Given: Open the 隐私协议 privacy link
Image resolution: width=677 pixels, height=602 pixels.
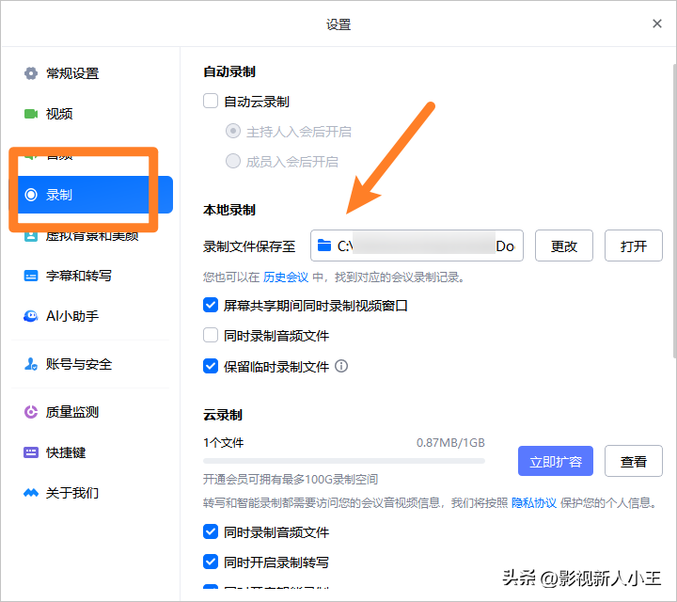Looking at the screenshot, I should (x=534, y=503).
